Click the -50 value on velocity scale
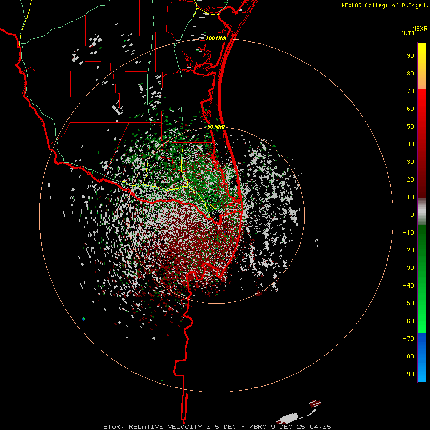This screenshot has height=430, width=430. point(408,303)
